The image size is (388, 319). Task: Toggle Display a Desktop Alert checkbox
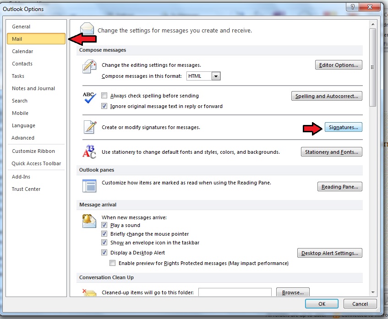[x=104, y=253]
